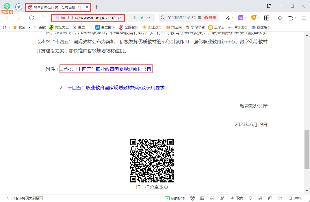Open dropdown arrow next to undo icon

[x=296, y=18]
